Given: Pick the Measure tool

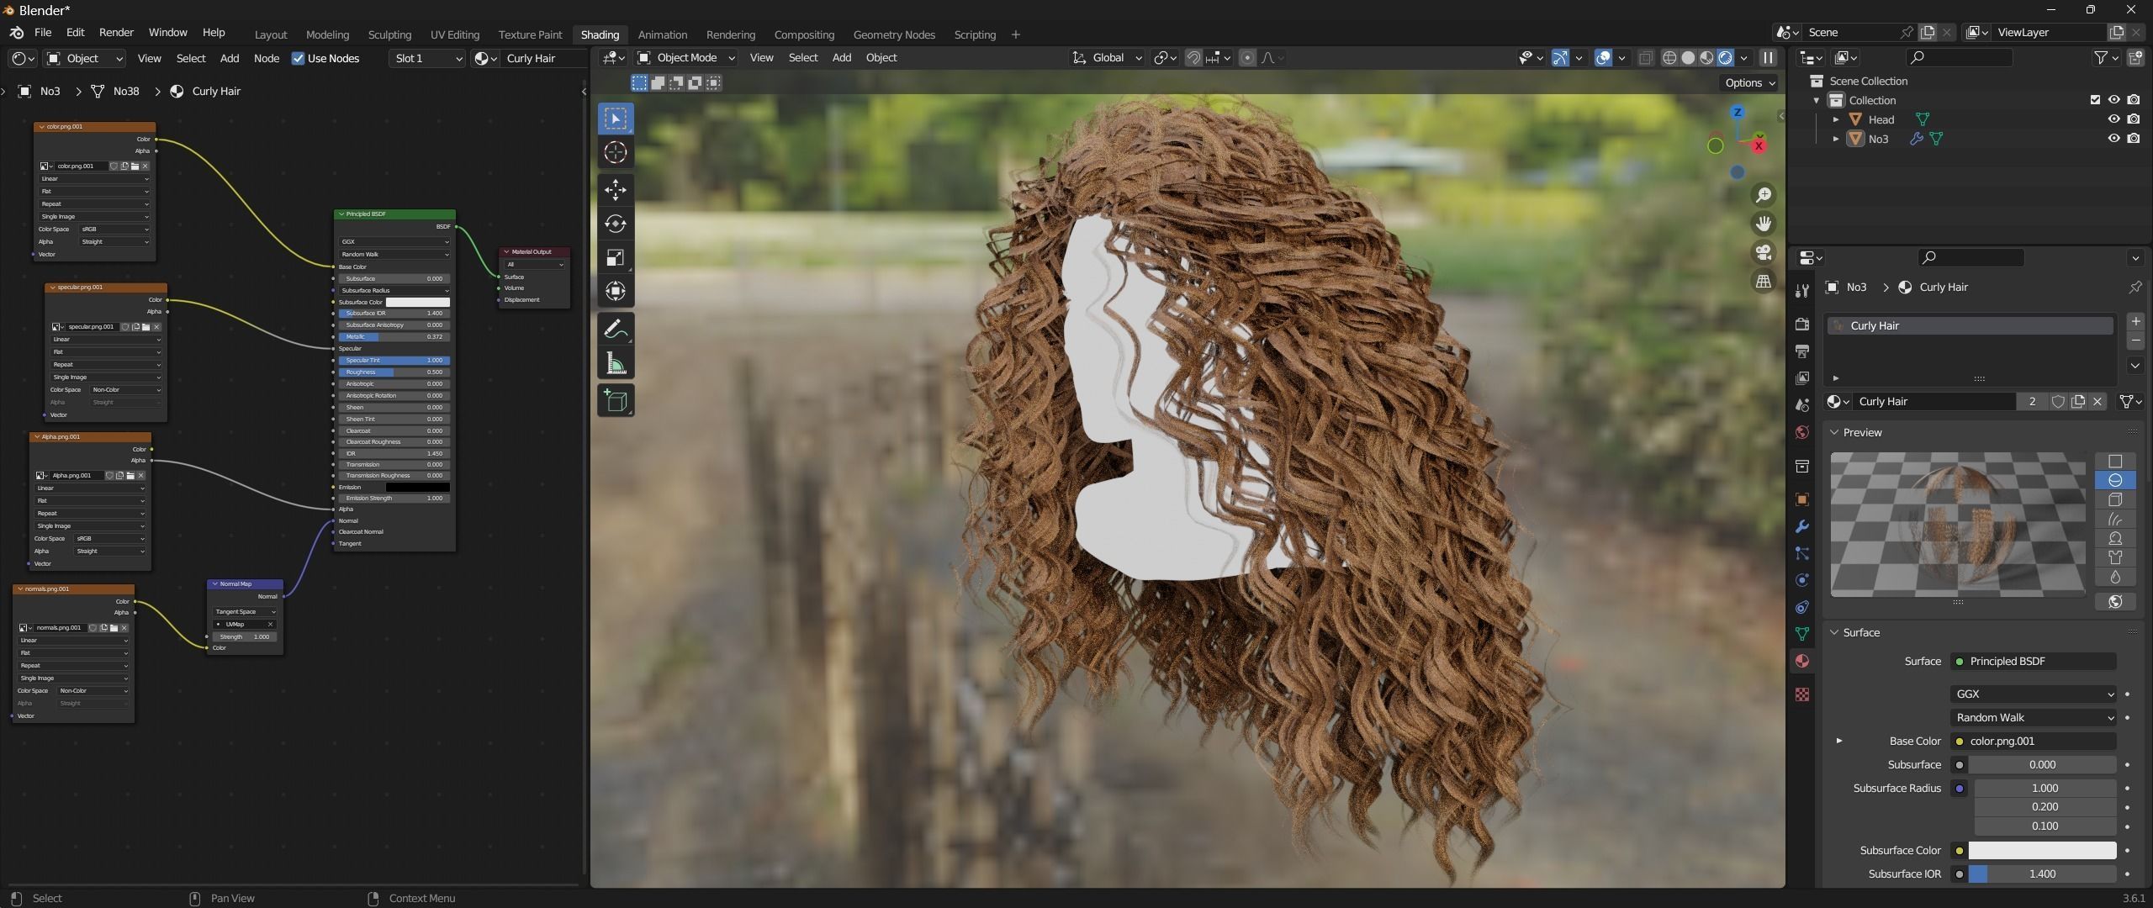Looking at the screenshot, I should [x=616, y=363].
